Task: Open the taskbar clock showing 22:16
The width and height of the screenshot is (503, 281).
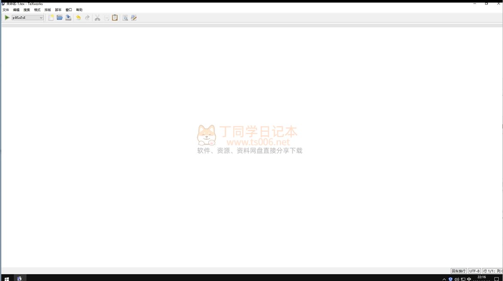Action: click(482, 278)
